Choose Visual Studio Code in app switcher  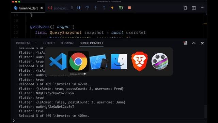tap(58, 61)
